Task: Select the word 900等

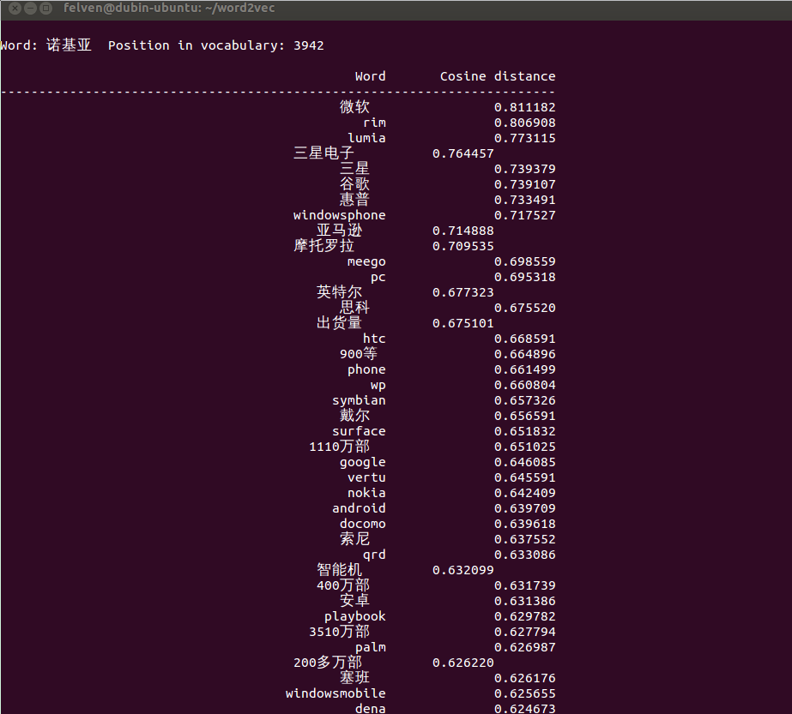Action: coord(359,354)
